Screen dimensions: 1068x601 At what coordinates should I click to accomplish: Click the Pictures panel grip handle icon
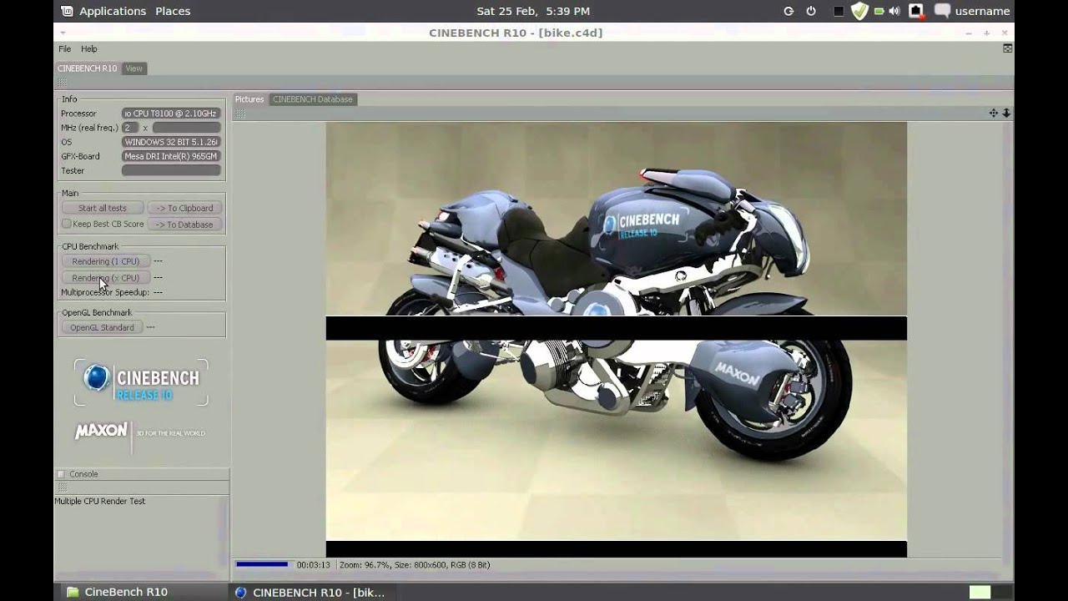(x=239, y=114)
